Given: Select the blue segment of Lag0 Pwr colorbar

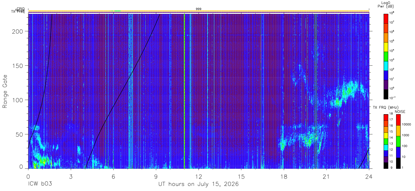Looking at the screenshot, I should [386, 75].
